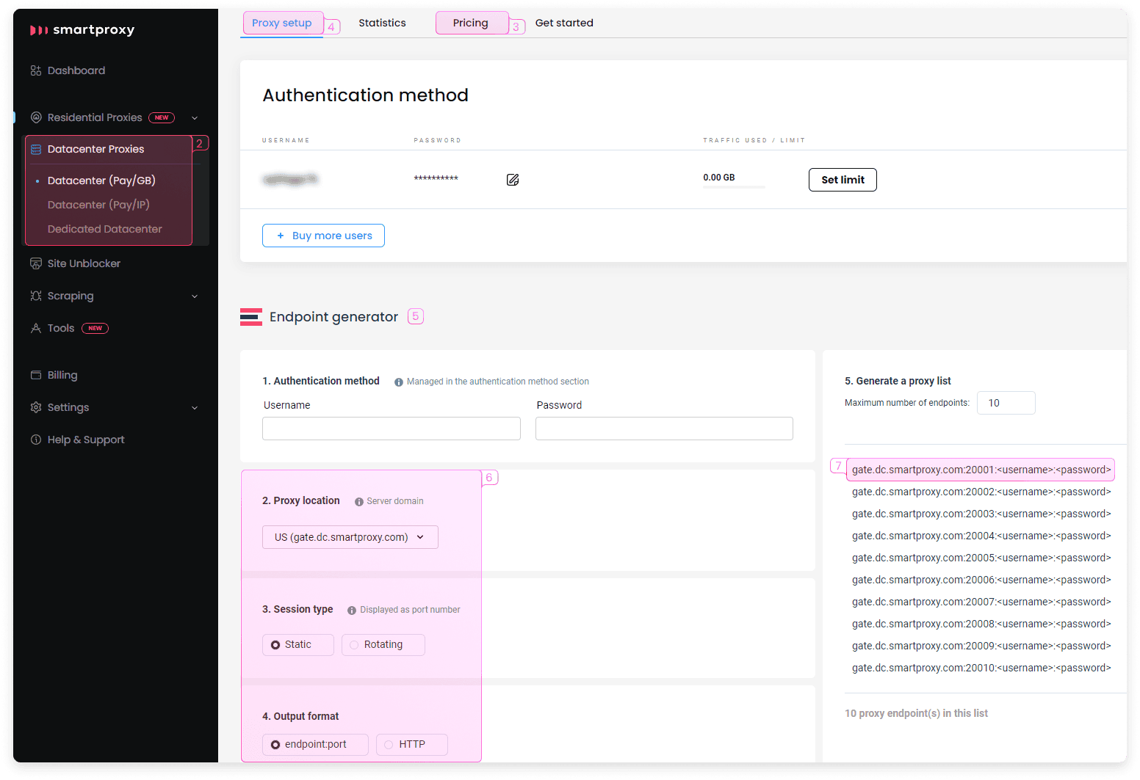Open Site Unblocker in sidebar

coord(84,263)
